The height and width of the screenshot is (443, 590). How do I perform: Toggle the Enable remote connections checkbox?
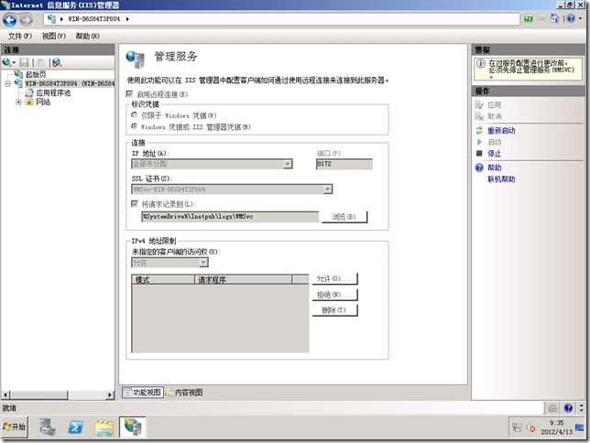(x=129, y=93)
